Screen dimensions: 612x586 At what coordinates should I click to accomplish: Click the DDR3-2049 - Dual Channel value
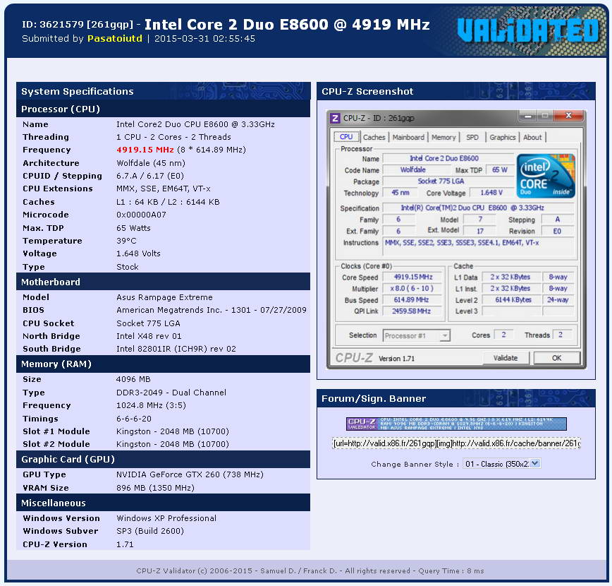tap(171, 393)
